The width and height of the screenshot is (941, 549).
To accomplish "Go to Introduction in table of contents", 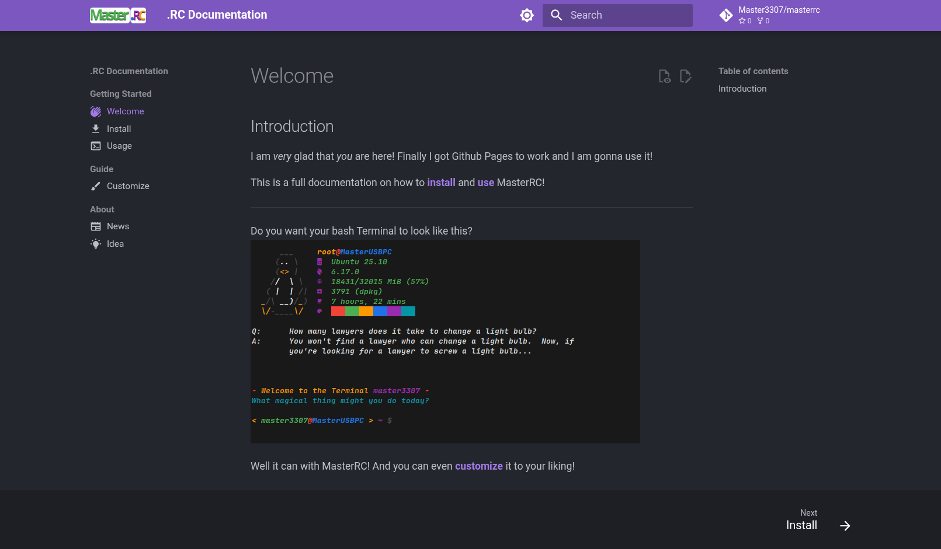I will [742, 89].
